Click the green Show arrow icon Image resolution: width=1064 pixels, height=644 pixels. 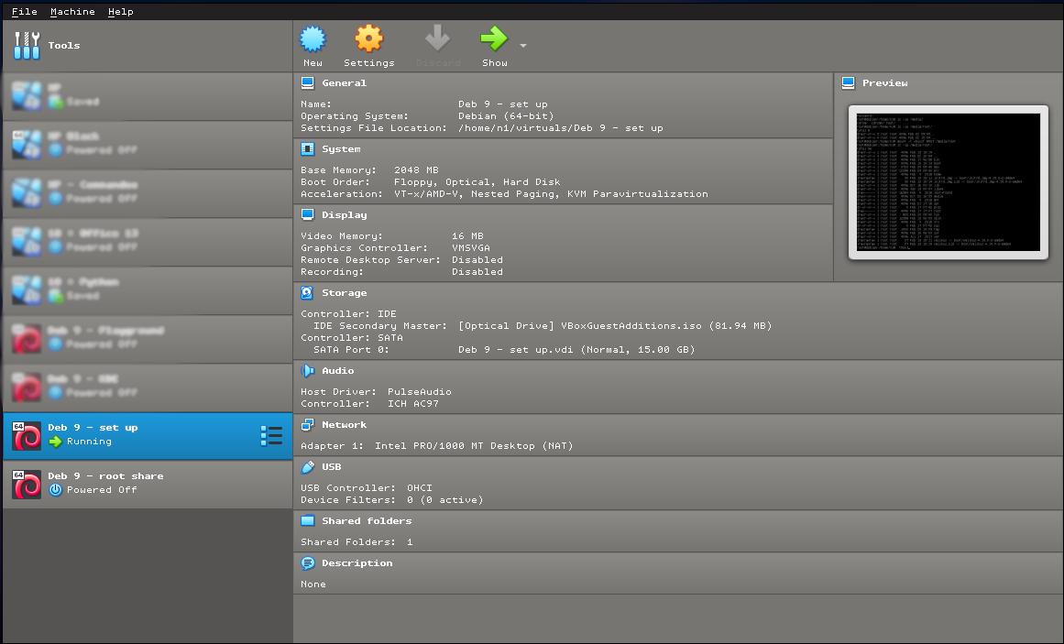pos(494,38)
